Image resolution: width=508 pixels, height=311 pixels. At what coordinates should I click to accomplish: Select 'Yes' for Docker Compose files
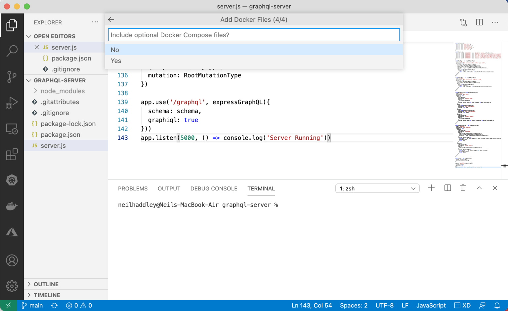pyautogui.click(x=116, y=61)
